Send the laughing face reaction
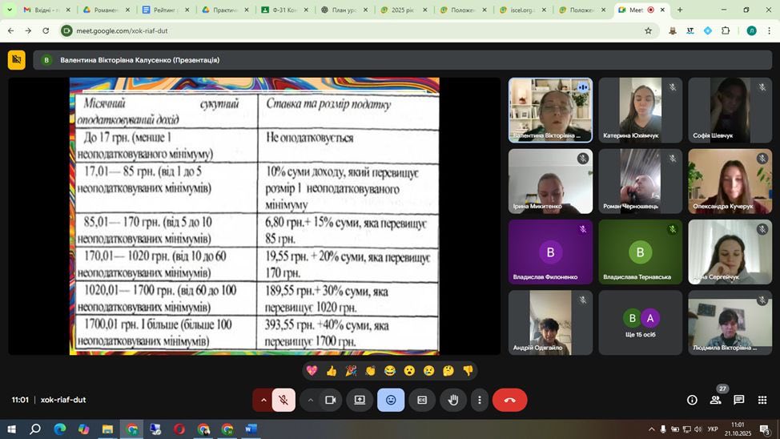 [390, 370]
